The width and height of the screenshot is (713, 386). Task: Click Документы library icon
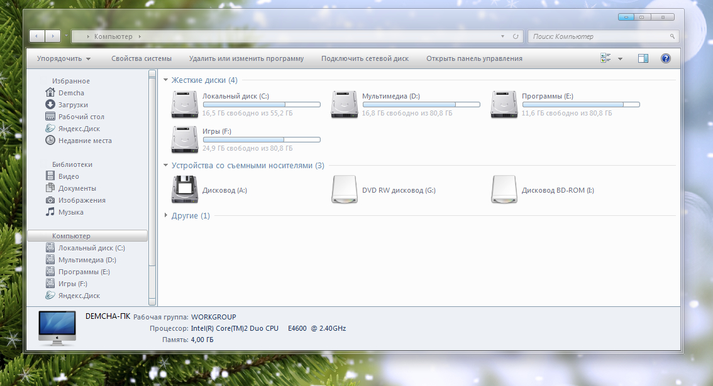(50, 188)
